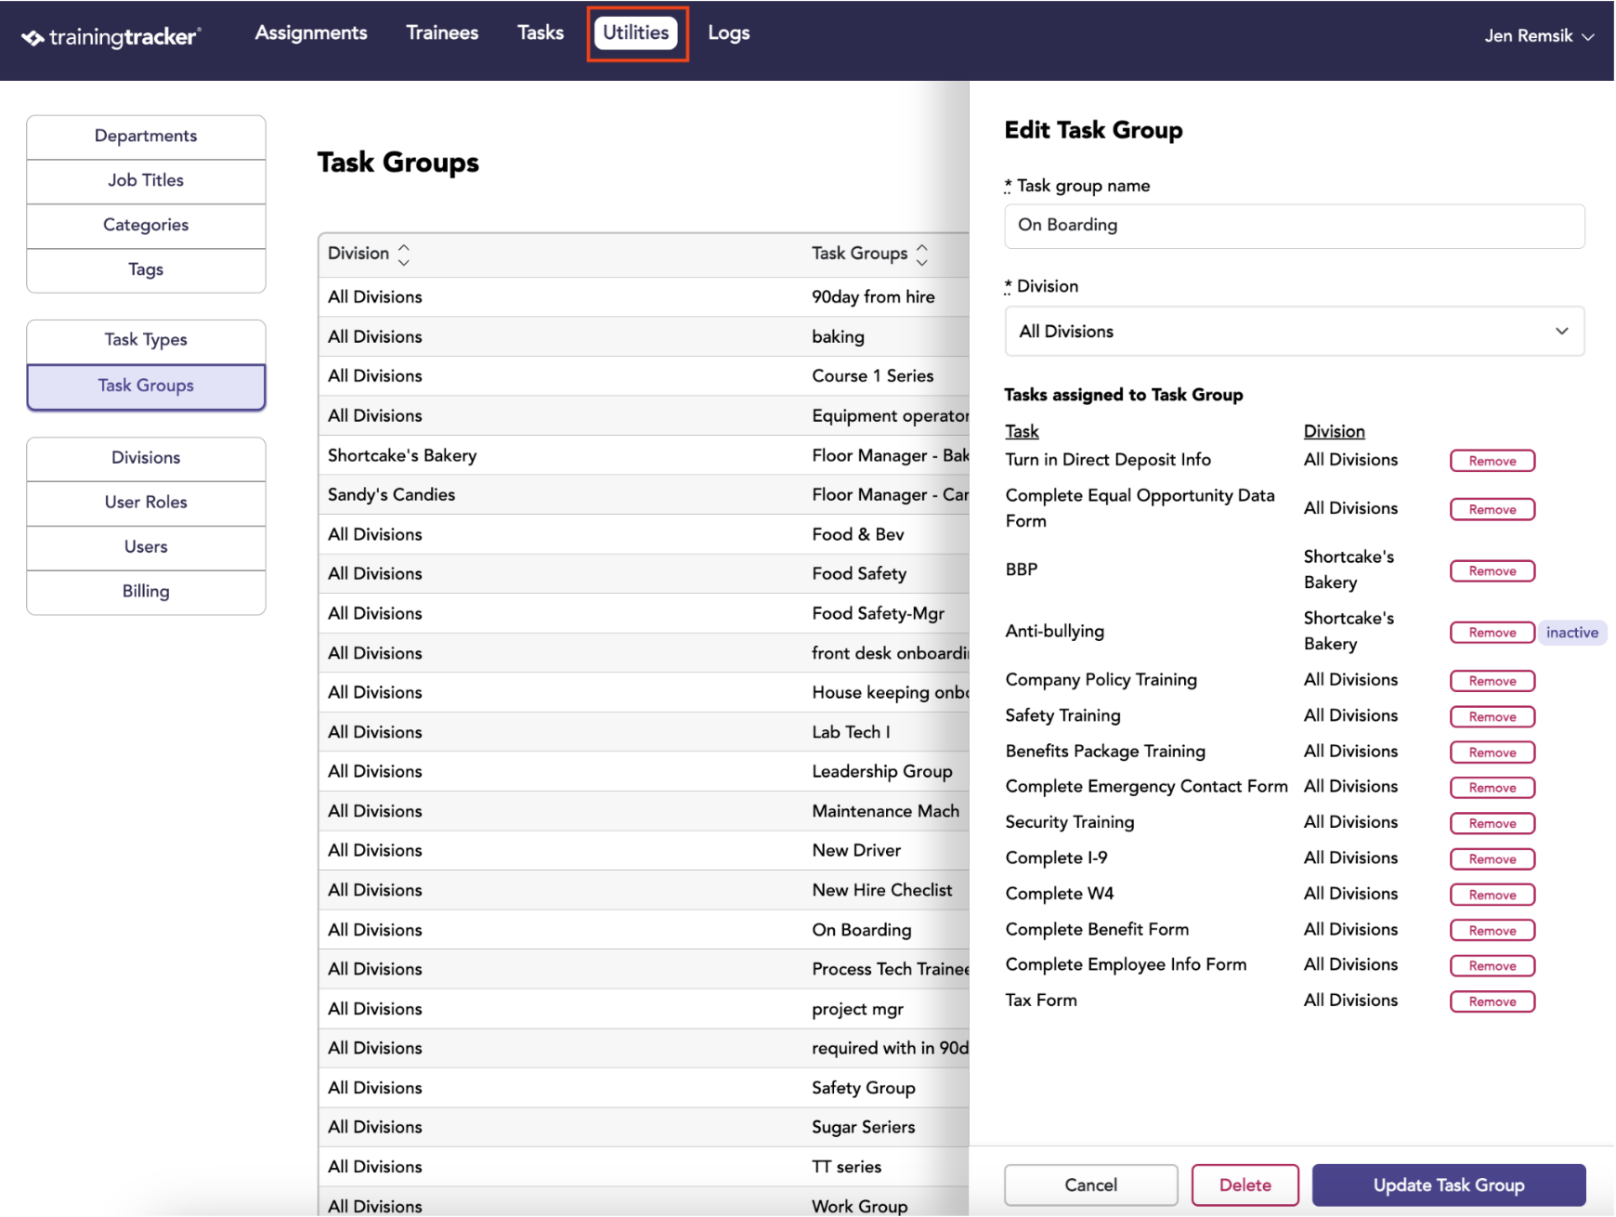Go to Departments in sidebar
Viewport: 1616px width, 1217px height.
(146, 137)
